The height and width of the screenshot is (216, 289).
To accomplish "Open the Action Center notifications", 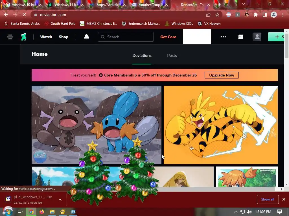I will click(x=280, y=212).
